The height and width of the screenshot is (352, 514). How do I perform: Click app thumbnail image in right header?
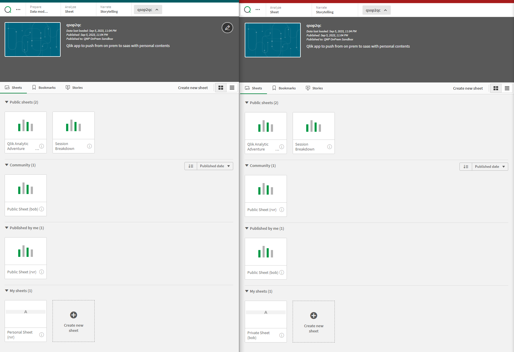273,40
